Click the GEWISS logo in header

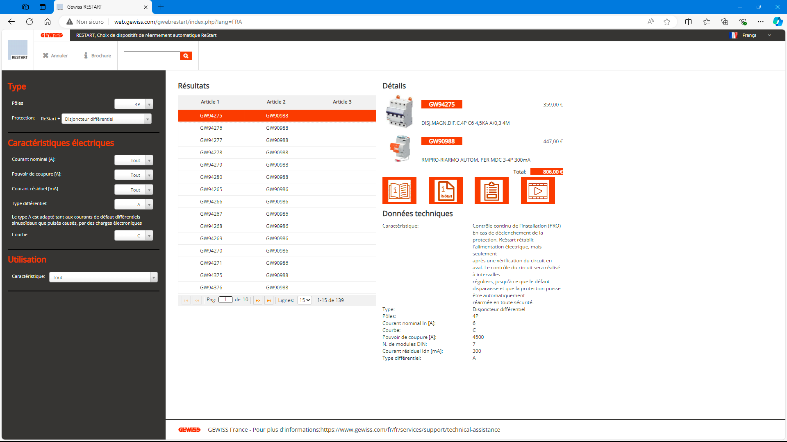(x=52, y=35)
